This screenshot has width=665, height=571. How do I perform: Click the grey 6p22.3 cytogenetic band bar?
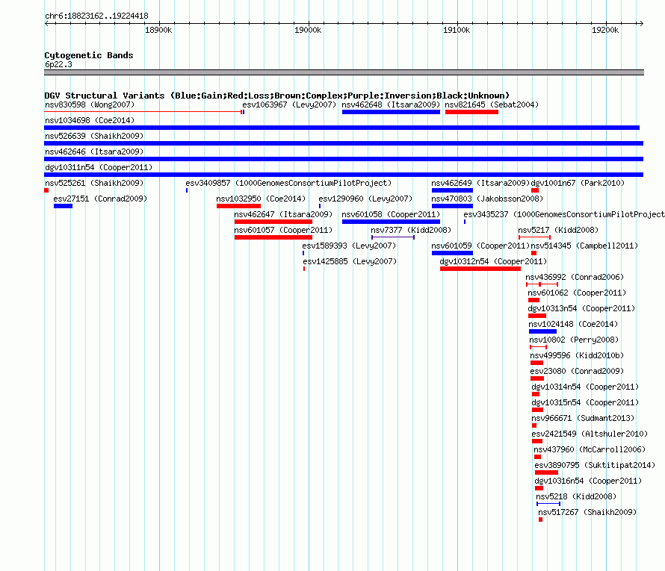tap(344, 72)
